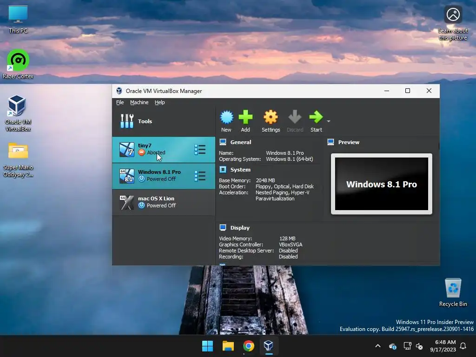The width and height of the screenshot is (476, 357).
Task: Select the mac OS X Lion machine
Action: (x=164, y=203)
